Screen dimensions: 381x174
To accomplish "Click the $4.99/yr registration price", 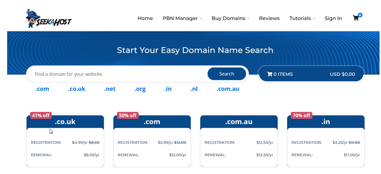I will pyautogui.click(x=80, y=143).
